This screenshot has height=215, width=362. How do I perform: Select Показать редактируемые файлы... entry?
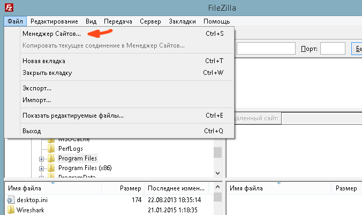[x=127, y=116]
